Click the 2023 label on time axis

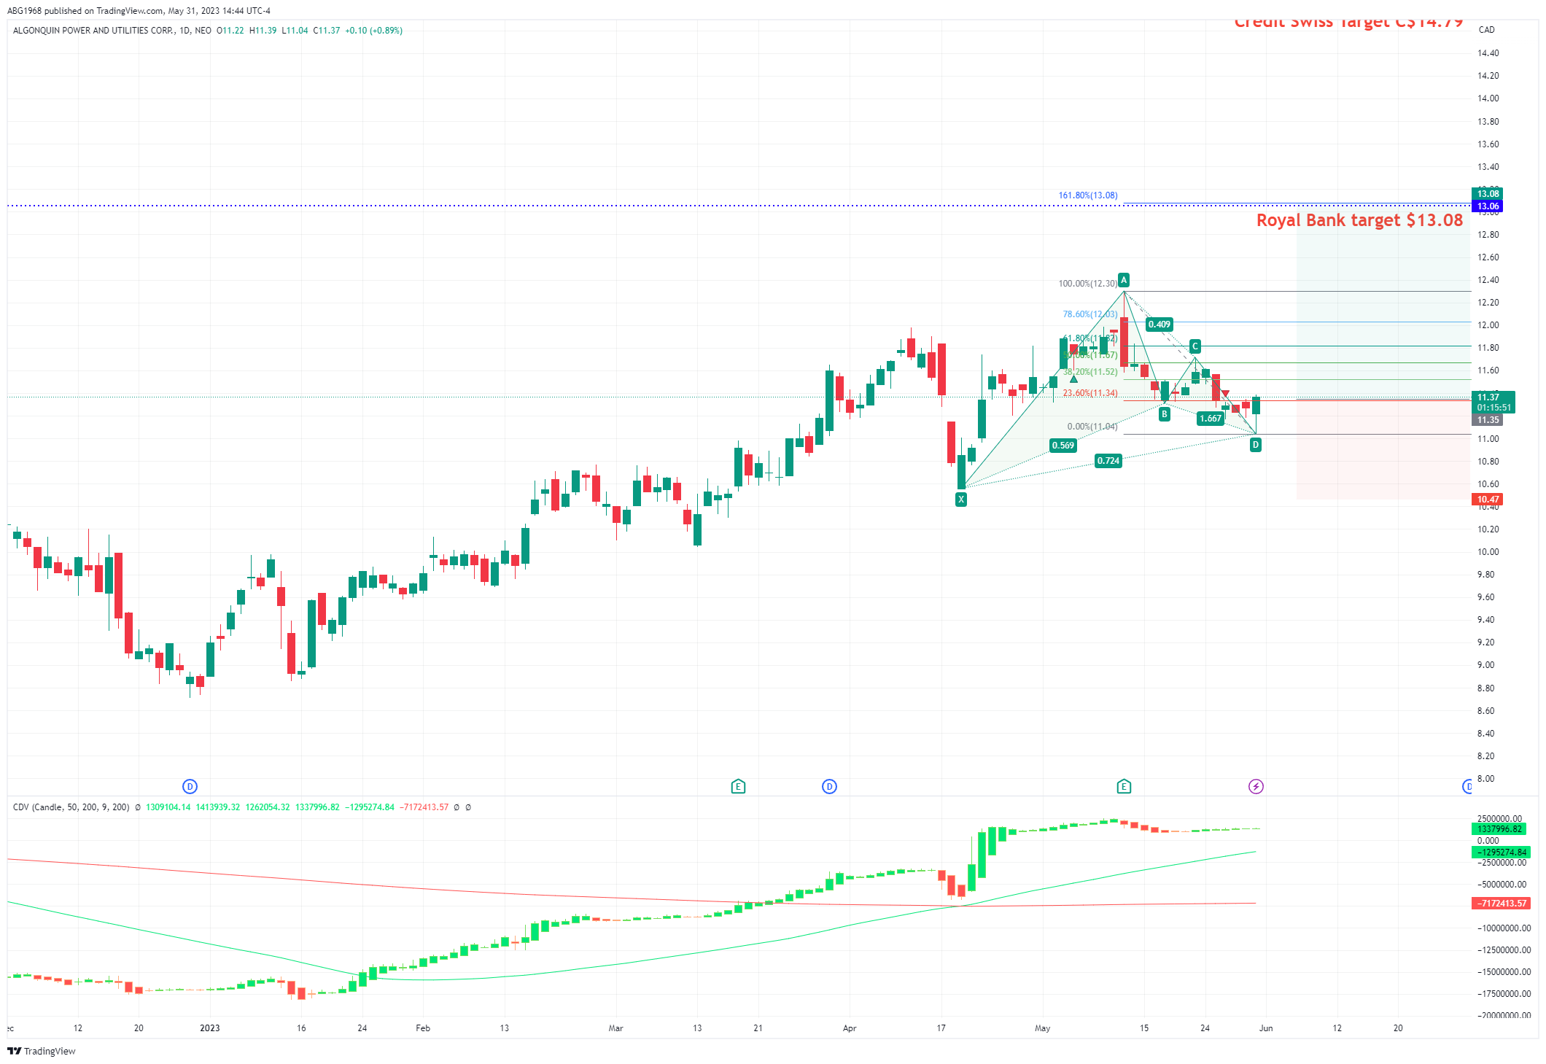[210, 1028]
